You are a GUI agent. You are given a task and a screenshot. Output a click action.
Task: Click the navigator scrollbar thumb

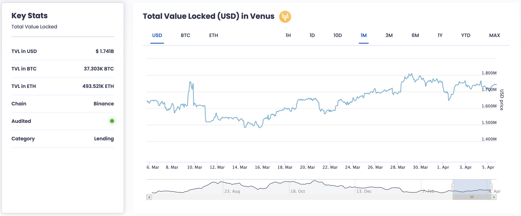(x=472, y=197)
